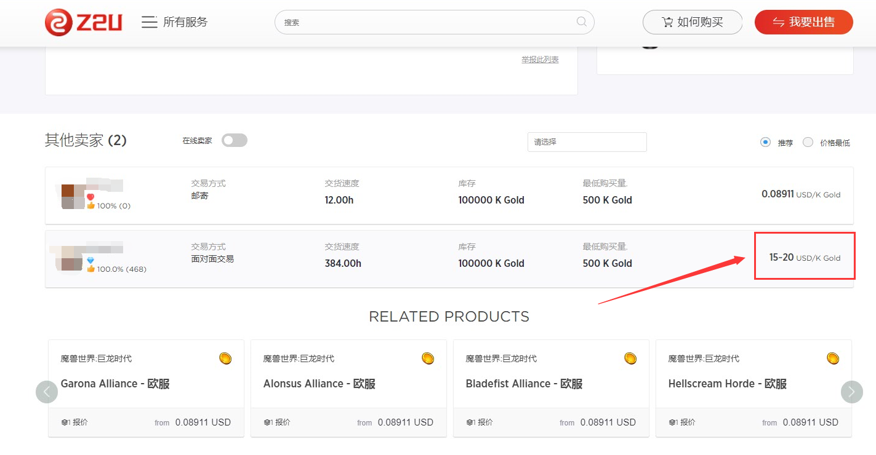
Task: Open the Bladefist Alliance - 欧服 product
Action: click(x=524, y=384)
